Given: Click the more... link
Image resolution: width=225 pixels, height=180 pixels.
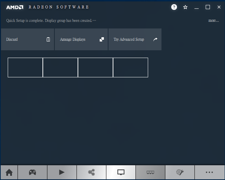Looking at the screenshot, I should point(213,20).
